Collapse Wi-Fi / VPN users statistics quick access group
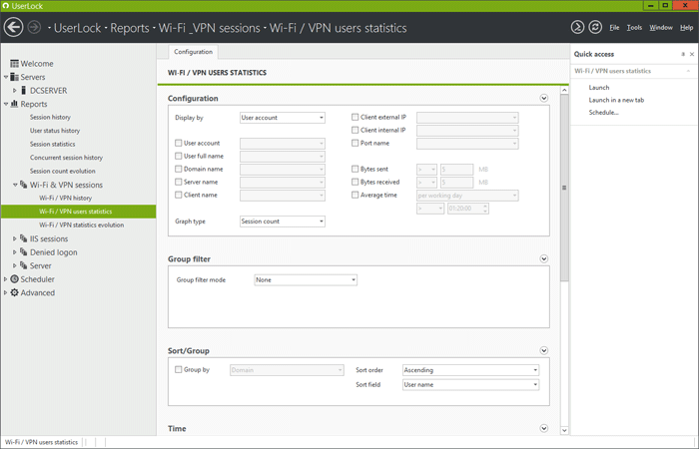This screenshot has height=449, width=699. coord(689,71)
